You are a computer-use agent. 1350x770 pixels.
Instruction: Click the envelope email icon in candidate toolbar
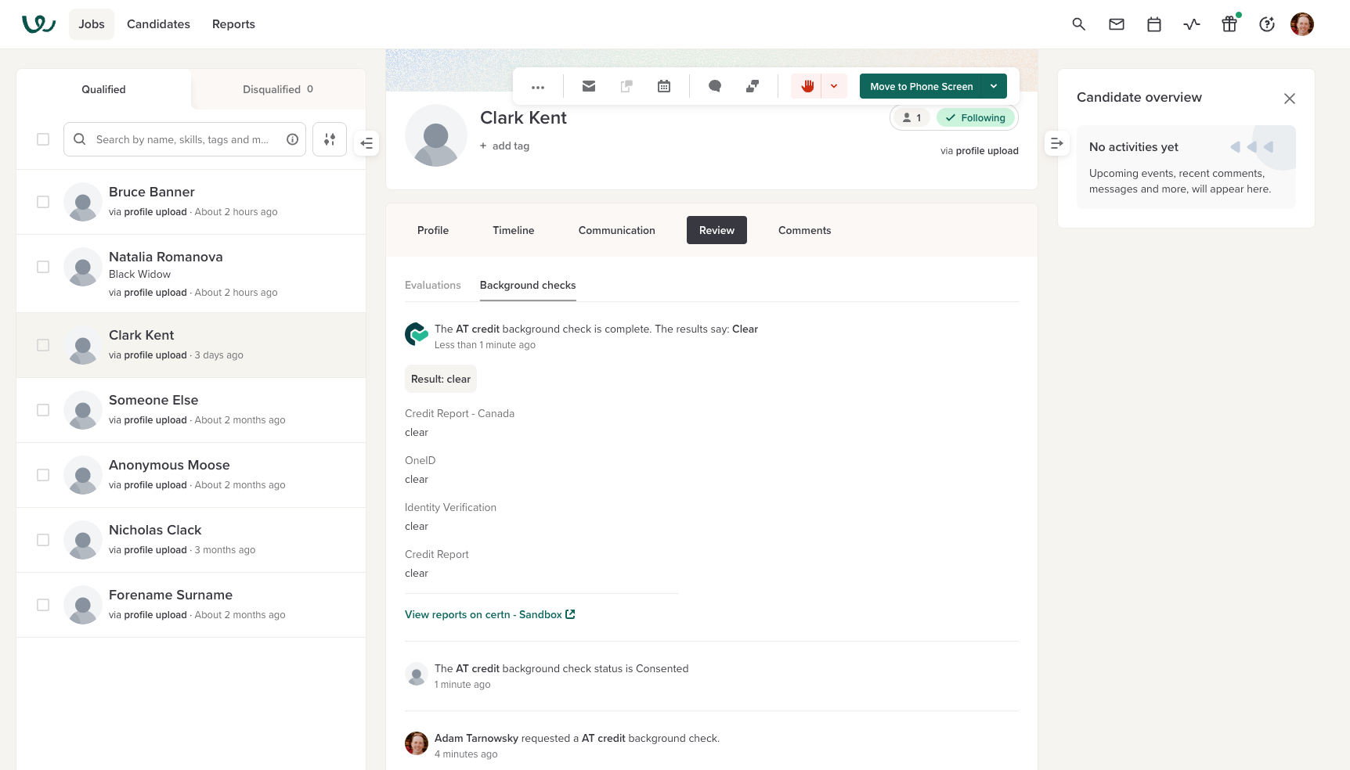589,86
